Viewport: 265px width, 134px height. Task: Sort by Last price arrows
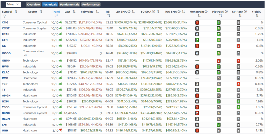click(x=74, y=12)
